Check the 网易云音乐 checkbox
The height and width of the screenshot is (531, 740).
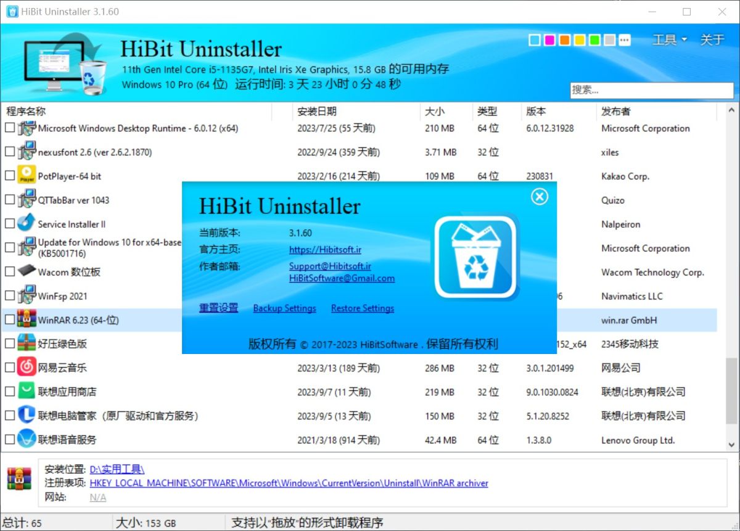click(x=10, y=368)
